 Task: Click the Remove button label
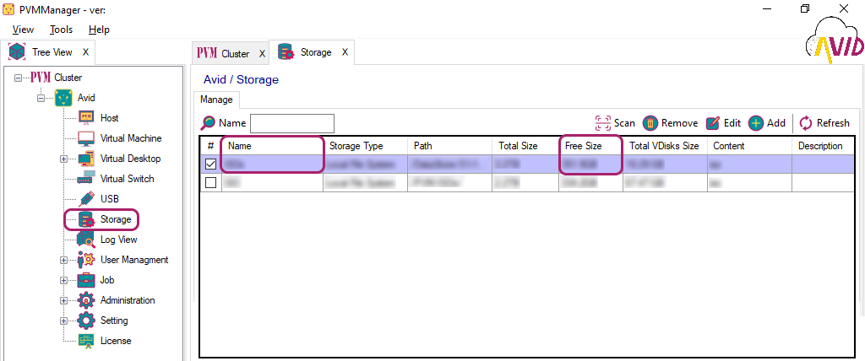680,123
